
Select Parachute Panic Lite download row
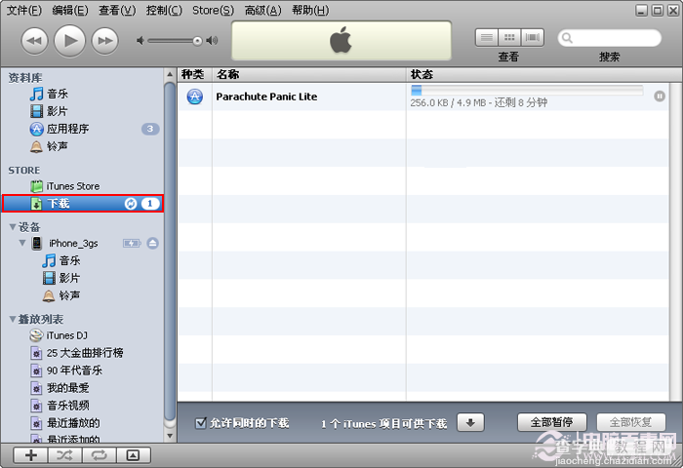[x=423, y=97]
